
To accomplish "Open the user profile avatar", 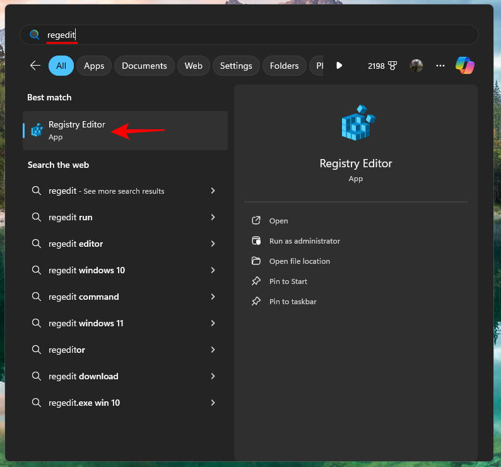I will click(x=416, y=66).
